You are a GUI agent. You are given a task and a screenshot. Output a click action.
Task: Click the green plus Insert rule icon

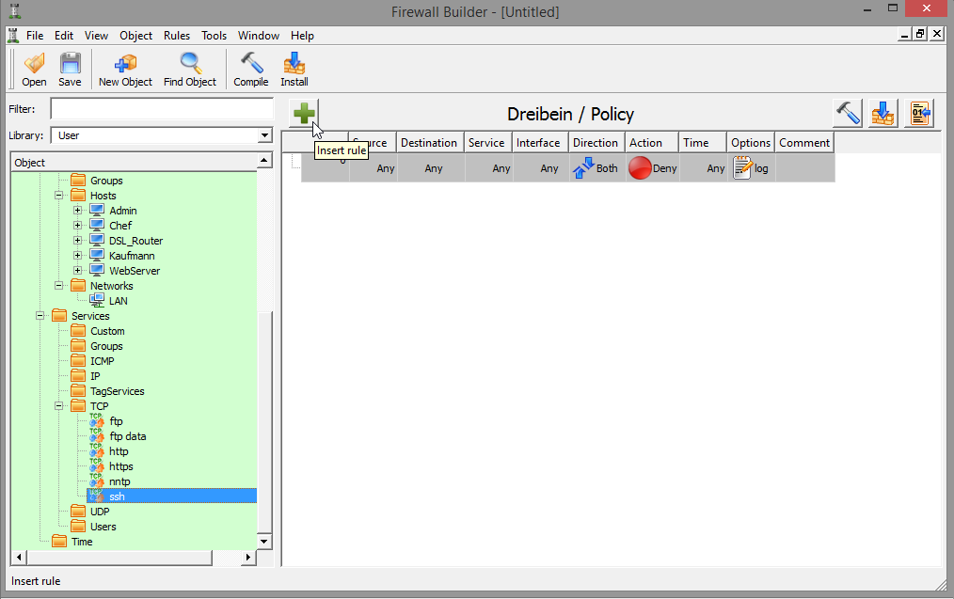303,114
